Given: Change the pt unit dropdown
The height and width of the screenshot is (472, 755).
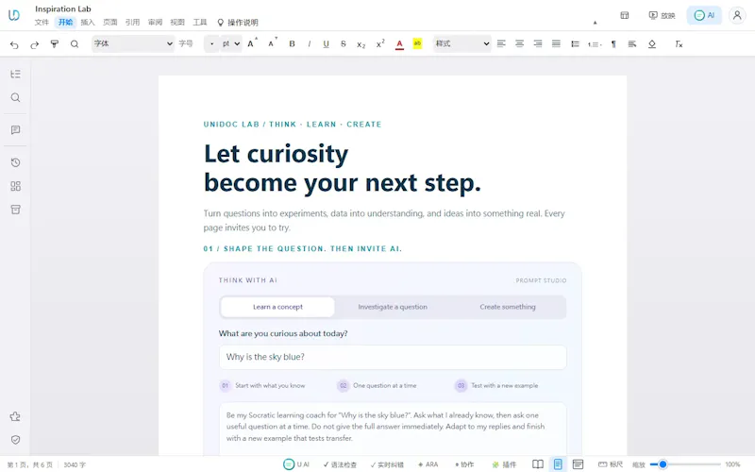Looking at the screenshot, I should (231, 43).
